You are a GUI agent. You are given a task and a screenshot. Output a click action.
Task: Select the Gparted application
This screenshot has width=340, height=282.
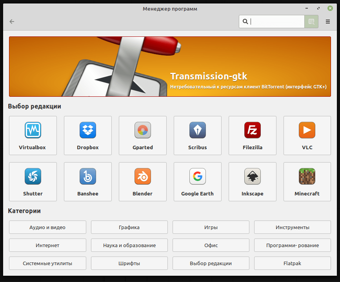pos(142,136)
